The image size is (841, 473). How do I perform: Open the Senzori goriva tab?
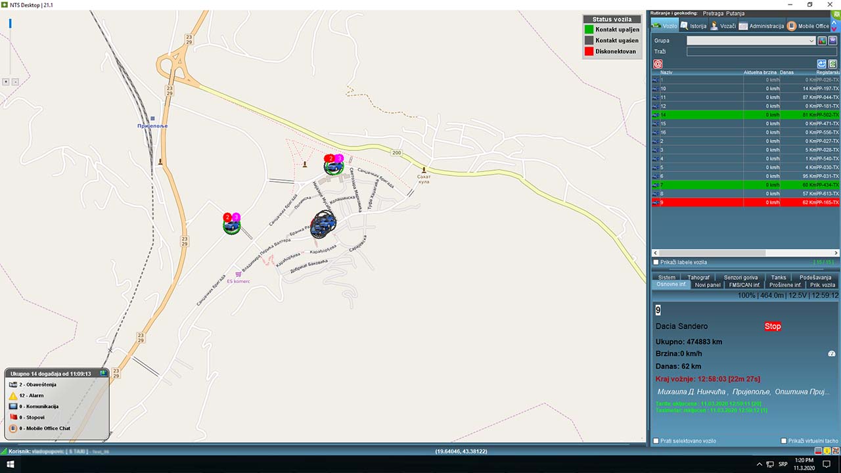[740, 277]
